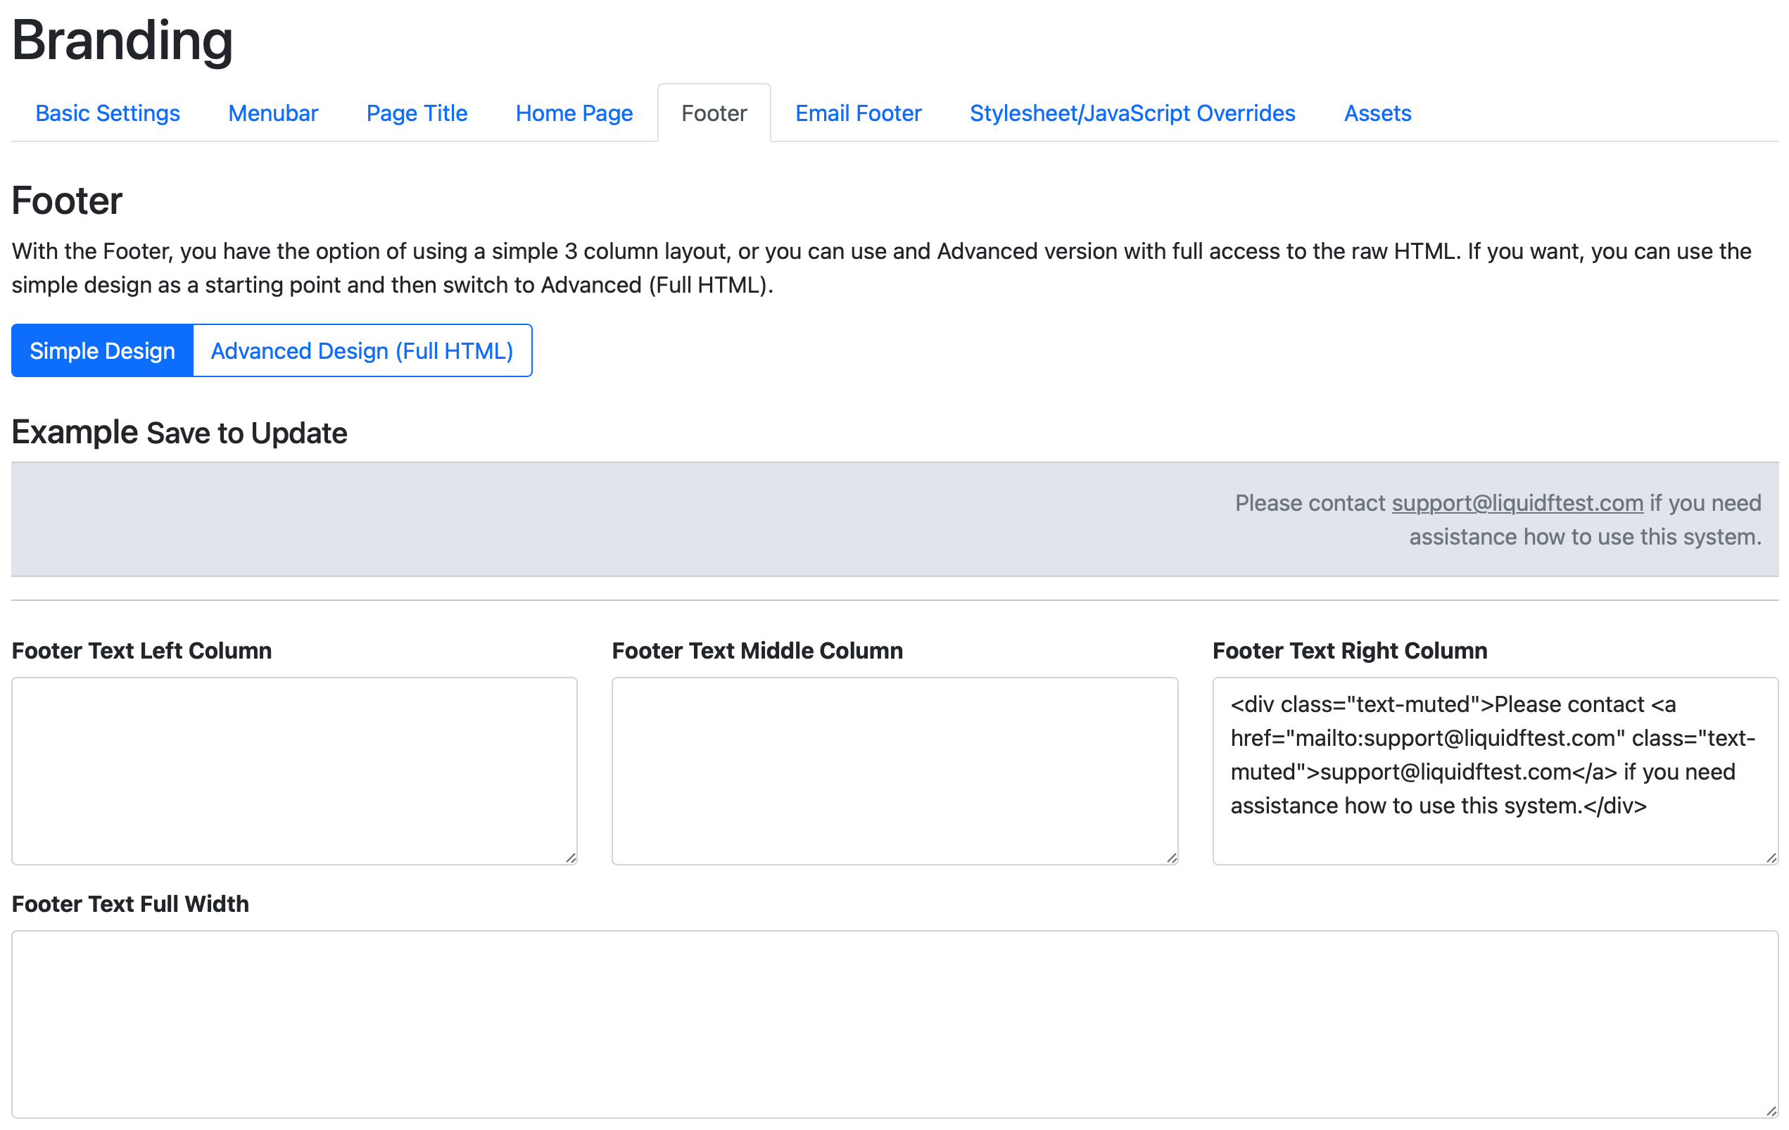Open the Email Footer tab
Viewport: 1789px width, 1130px height.
coord(857,113)
